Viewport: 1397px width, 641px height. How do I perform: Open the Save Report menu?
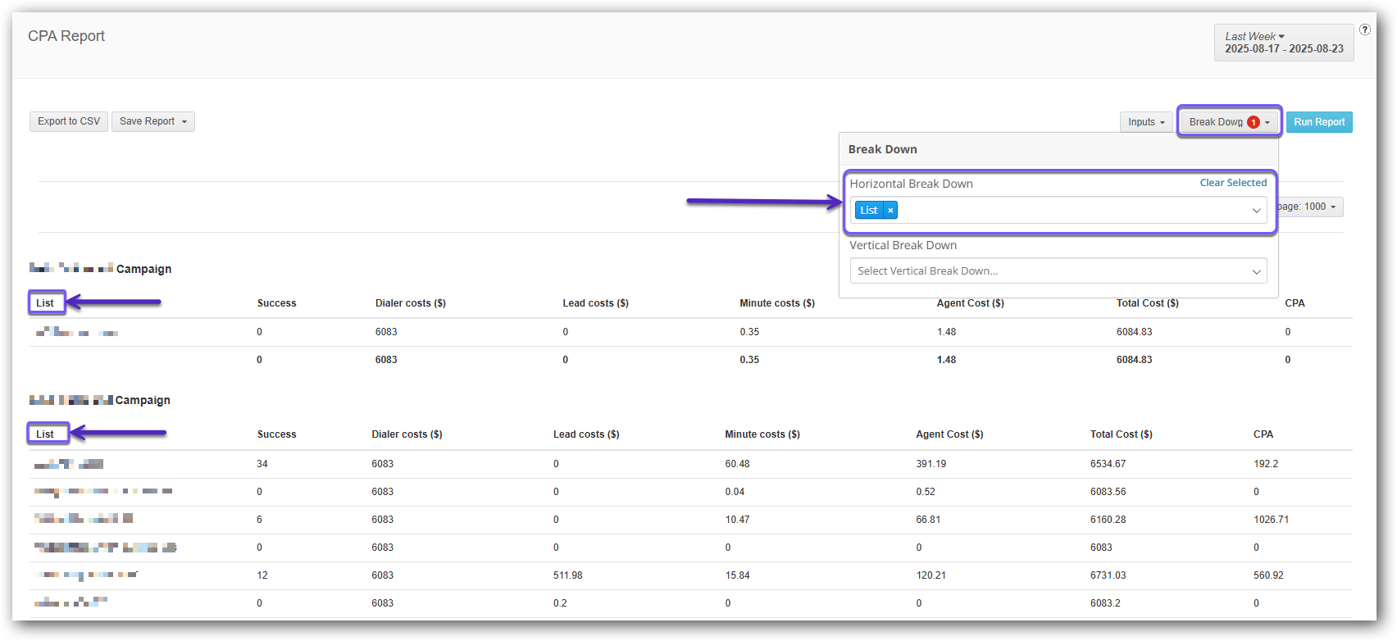point(153,121)
